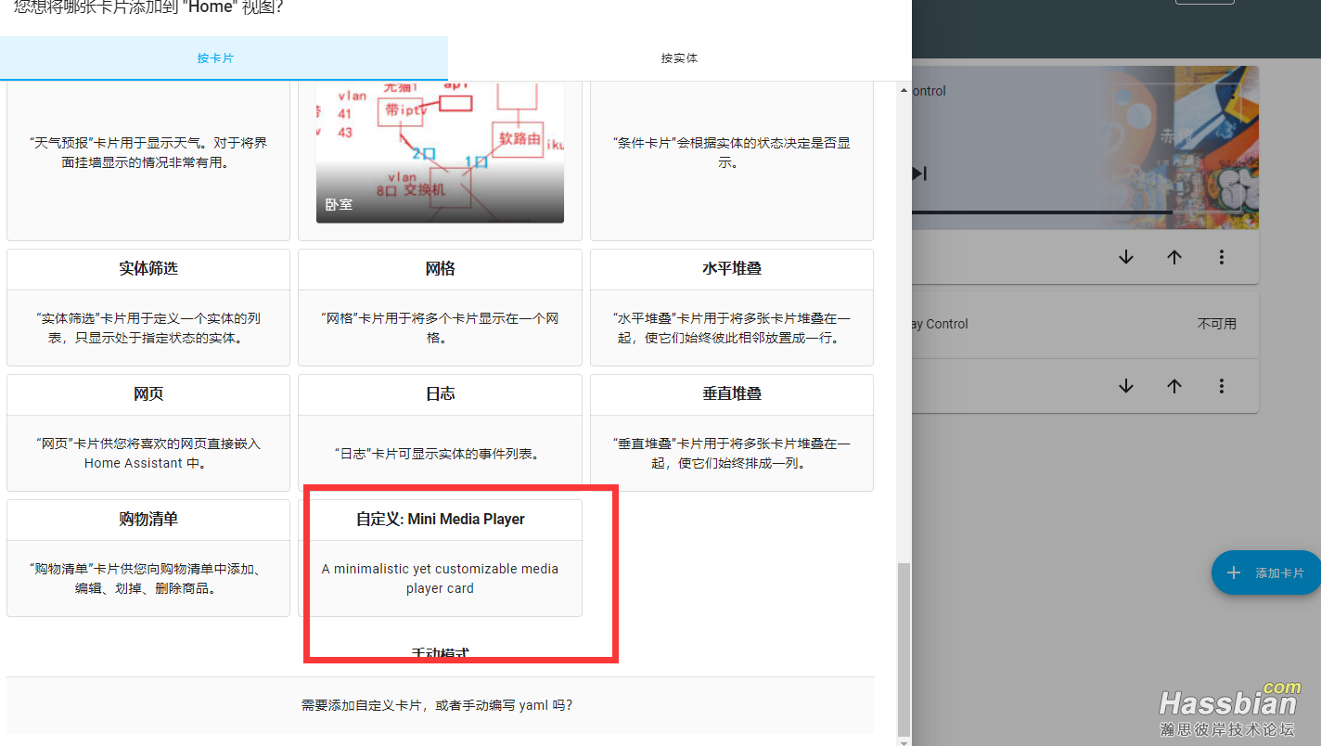1321x746 pixels.
Task: Click the 不可用 status text
Action: (x=1217, y=324)
